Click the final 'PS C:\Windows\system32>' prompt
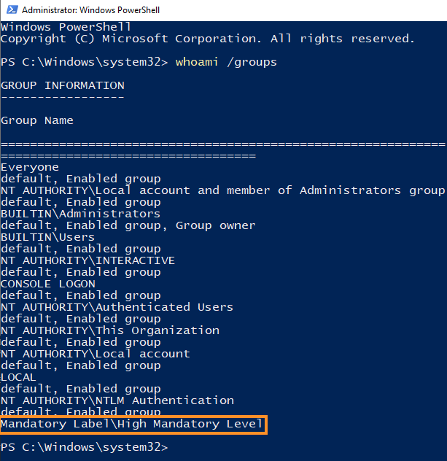Viewport: 447px width, 461px height. (x=85, y=447)
